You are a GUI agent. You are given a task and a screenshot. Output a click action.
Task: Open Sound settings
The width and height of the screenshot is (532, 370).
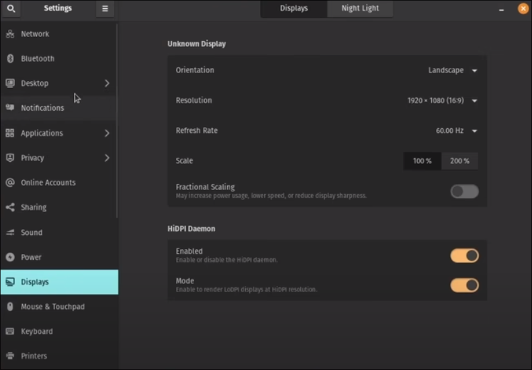59,232
